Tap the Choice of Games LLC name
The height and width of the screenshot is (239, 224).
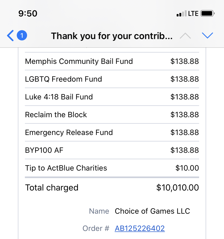pyautogui.click(x=152, y=211)
